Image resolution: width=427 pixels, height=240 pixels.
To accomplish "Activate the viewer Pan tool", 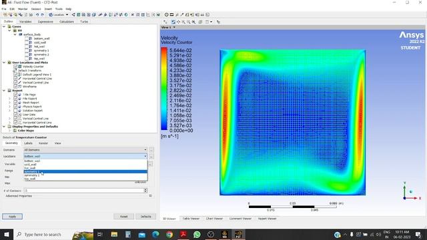I will 178,22.
